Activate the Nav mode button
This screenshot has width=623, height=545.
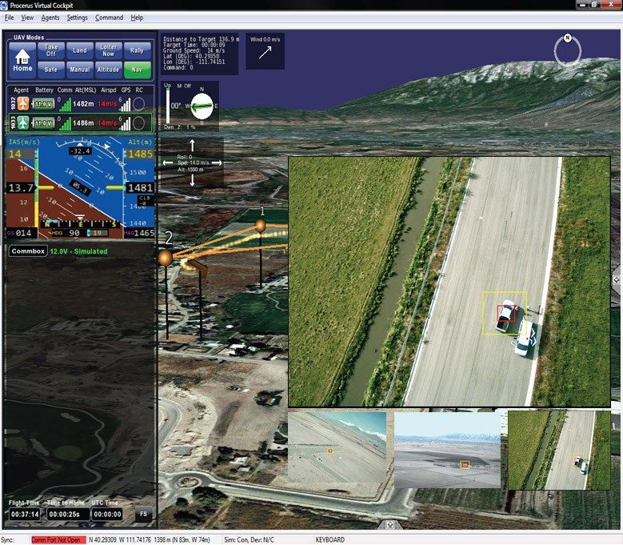tap(137, 70)
